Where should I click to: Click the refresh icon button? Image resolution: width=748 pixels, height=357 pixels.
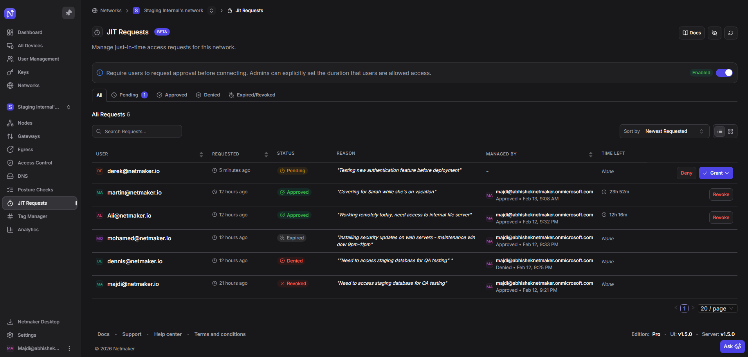coord(730,33)
